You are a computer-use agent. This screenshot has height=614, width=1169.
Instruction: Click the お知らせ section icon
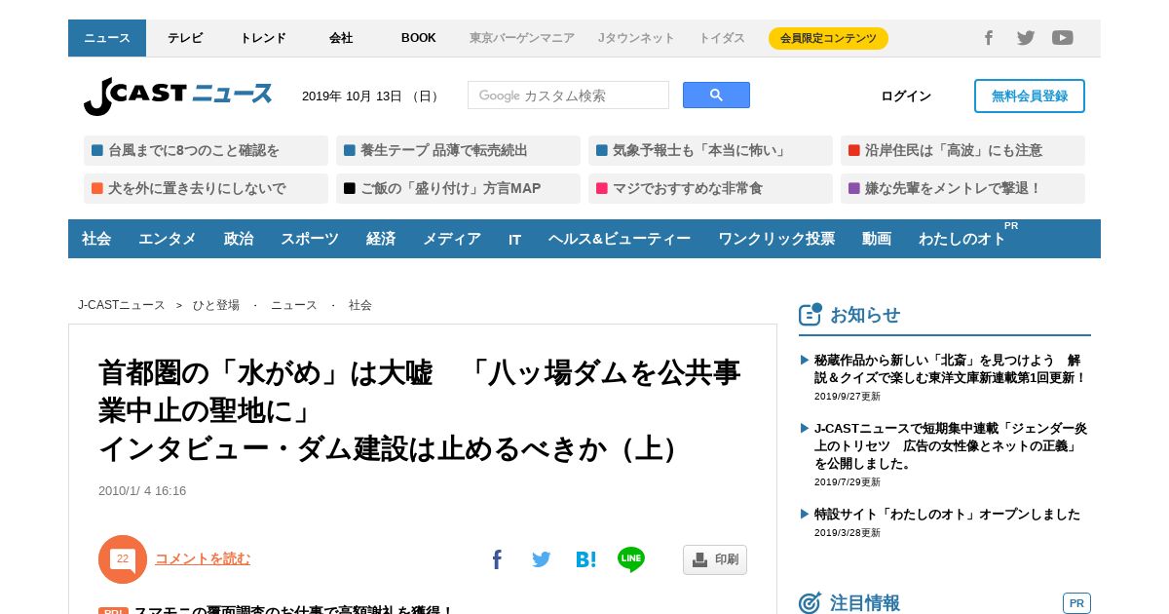click(x=811, y=314)
